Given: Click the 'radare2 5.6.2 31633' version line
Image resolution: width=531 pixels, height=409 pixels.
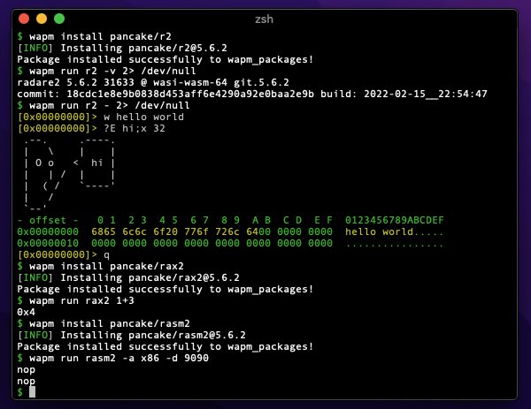Looking at the screenshot, I should tap(153, 82).
